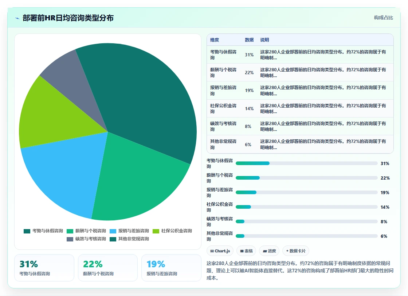Click table cell 薪酬与个税咨询
Image resolution: width=408 pixels, height=296 pixels.
click(x=223, y=73)
